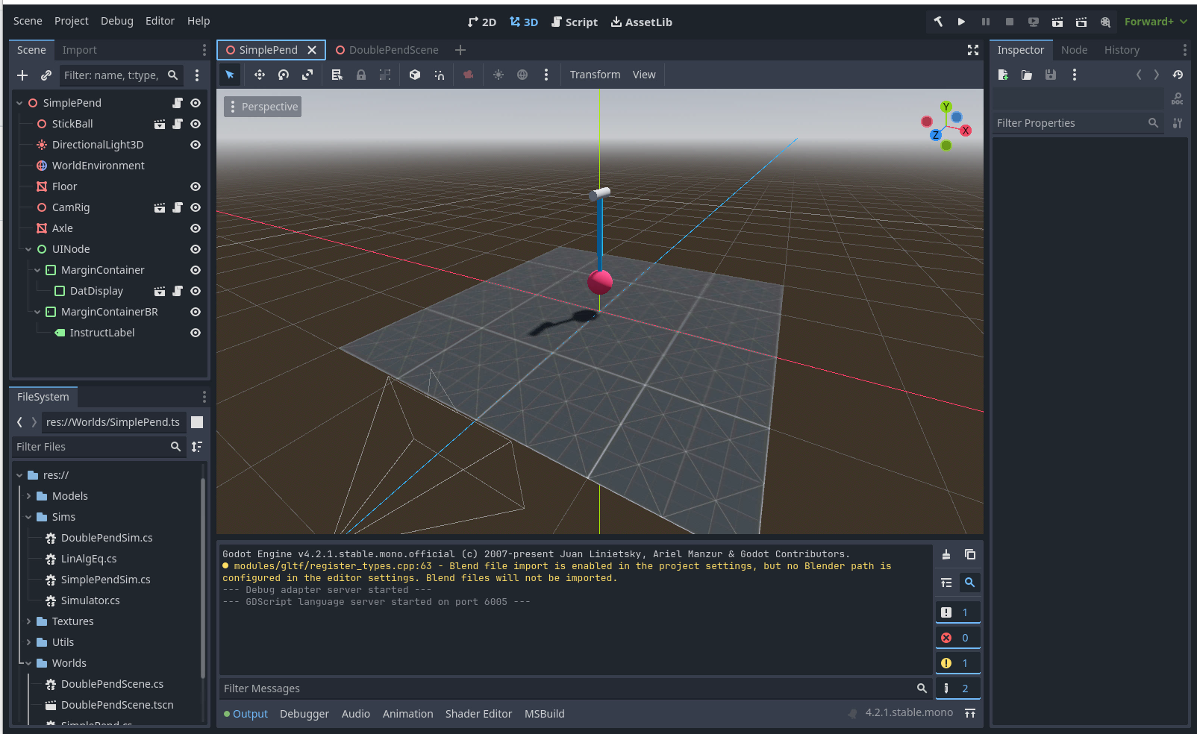Hide the UINode node
This screenshot has height=734, width=1197.
[196, 249]
